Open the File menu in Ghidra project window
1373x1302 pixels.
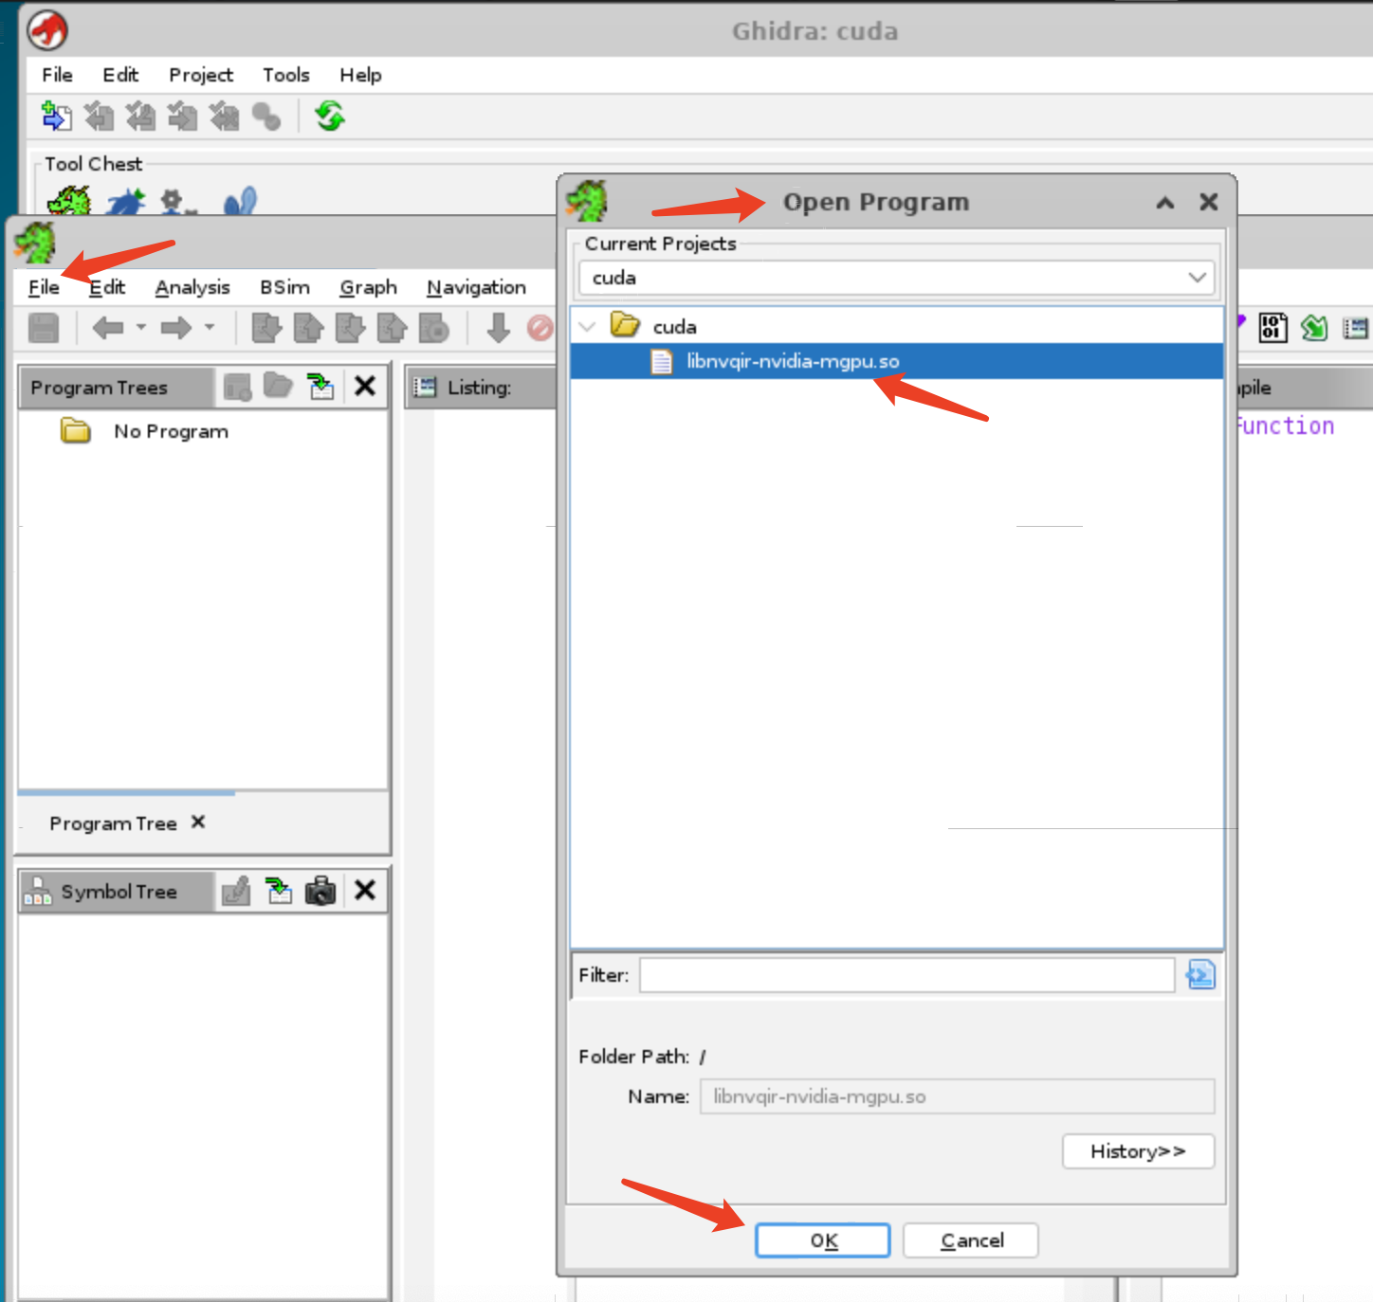pos(57,75)
